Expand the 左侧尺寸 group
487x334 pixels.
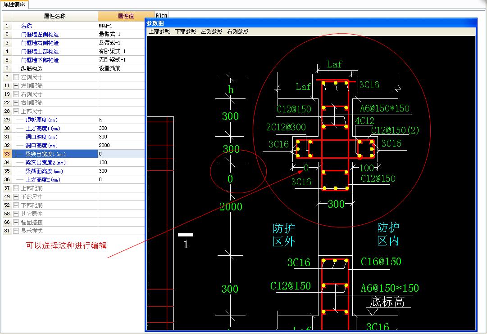(x=16, y=77)
